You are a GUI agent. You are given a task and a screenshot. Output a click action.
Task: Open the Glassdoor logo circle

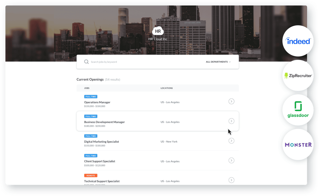click(298, 110)
